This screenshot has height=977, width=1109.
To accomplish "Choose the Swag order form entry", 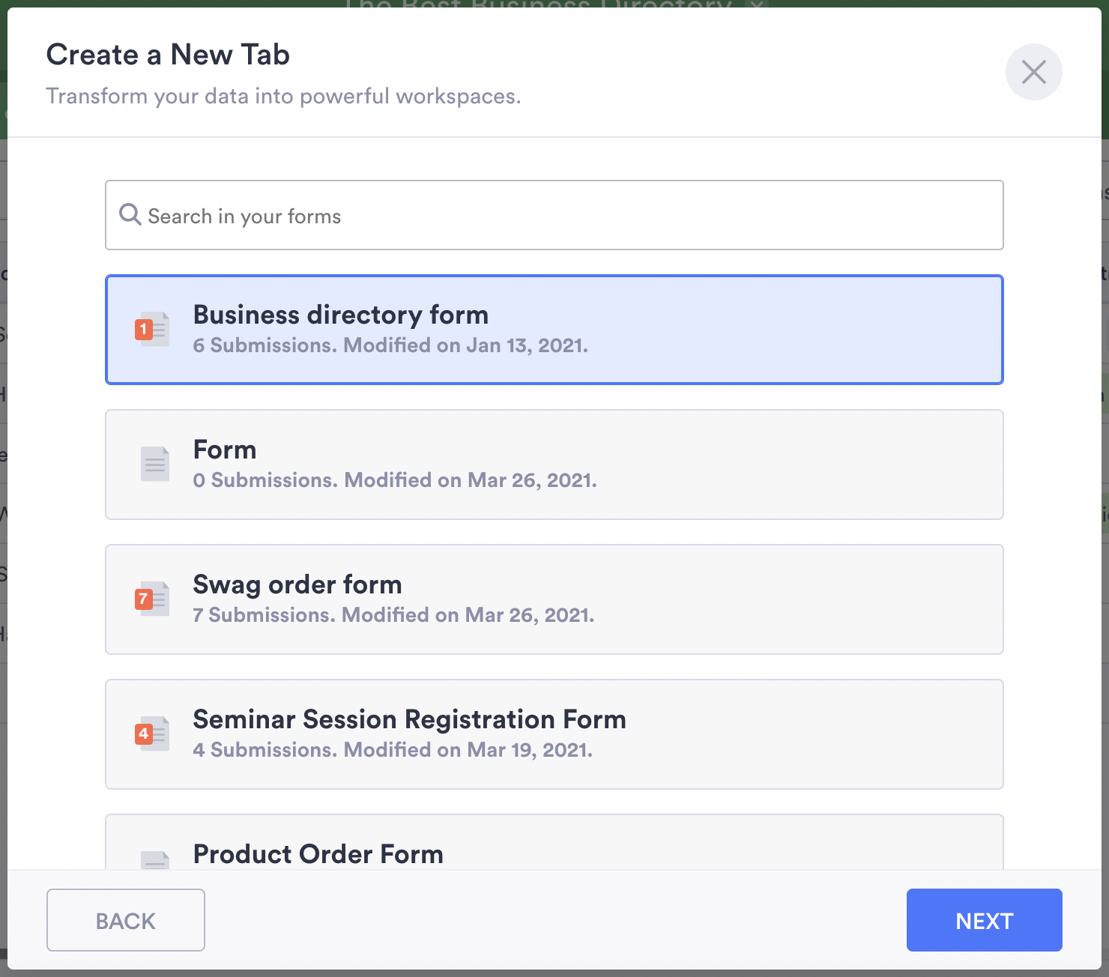I will coord(554,599).
